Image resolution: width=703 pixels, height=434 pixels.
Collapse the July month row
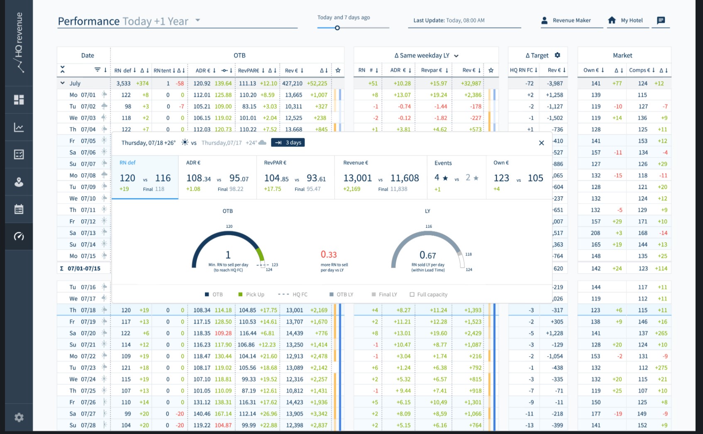pyautogui.click(x=63, y=83)
